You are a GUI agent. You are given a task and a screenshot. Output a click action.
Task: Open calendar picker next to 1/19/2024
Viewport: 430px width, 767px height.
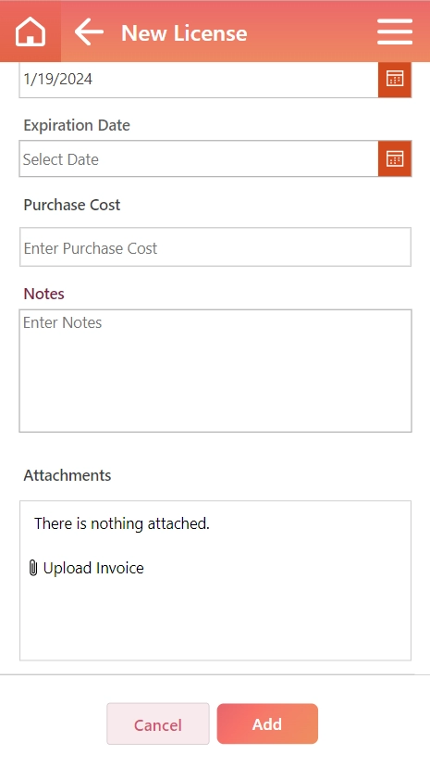pyautogui.click(x=395, y=78)
